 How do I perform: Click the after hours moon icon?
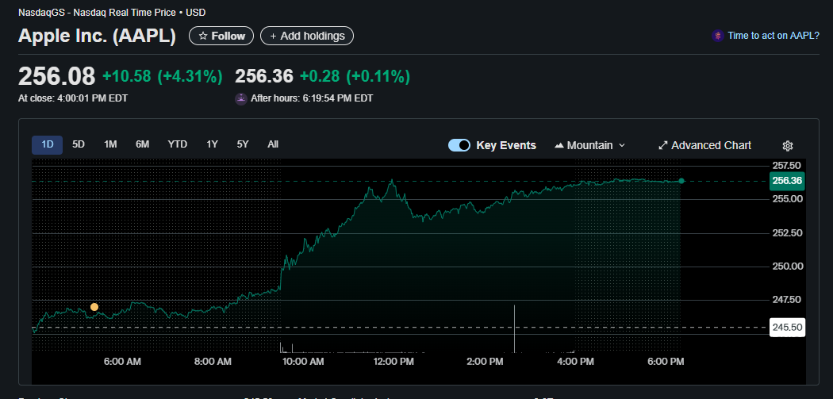click(241, 98)
